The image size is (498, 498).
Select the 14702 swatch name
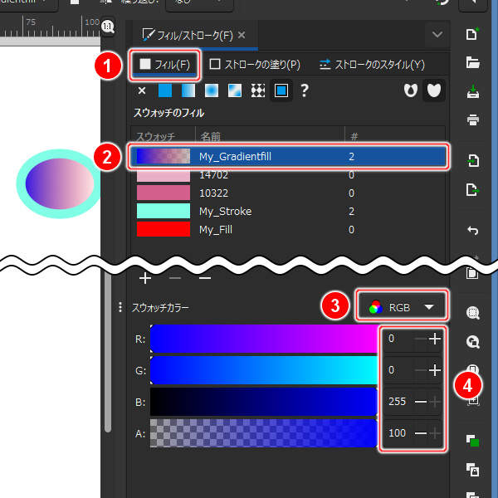pyautogui.click(x=213, y=174)
